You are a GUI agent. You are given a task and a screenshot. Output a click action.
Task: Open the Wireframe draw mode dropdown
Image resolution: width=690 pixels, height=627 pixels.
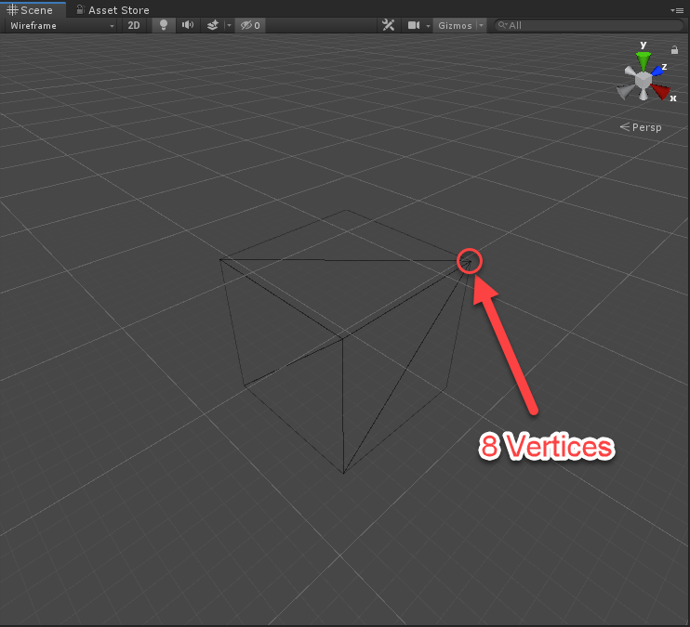pyautogui.click(x=62, y=25)
